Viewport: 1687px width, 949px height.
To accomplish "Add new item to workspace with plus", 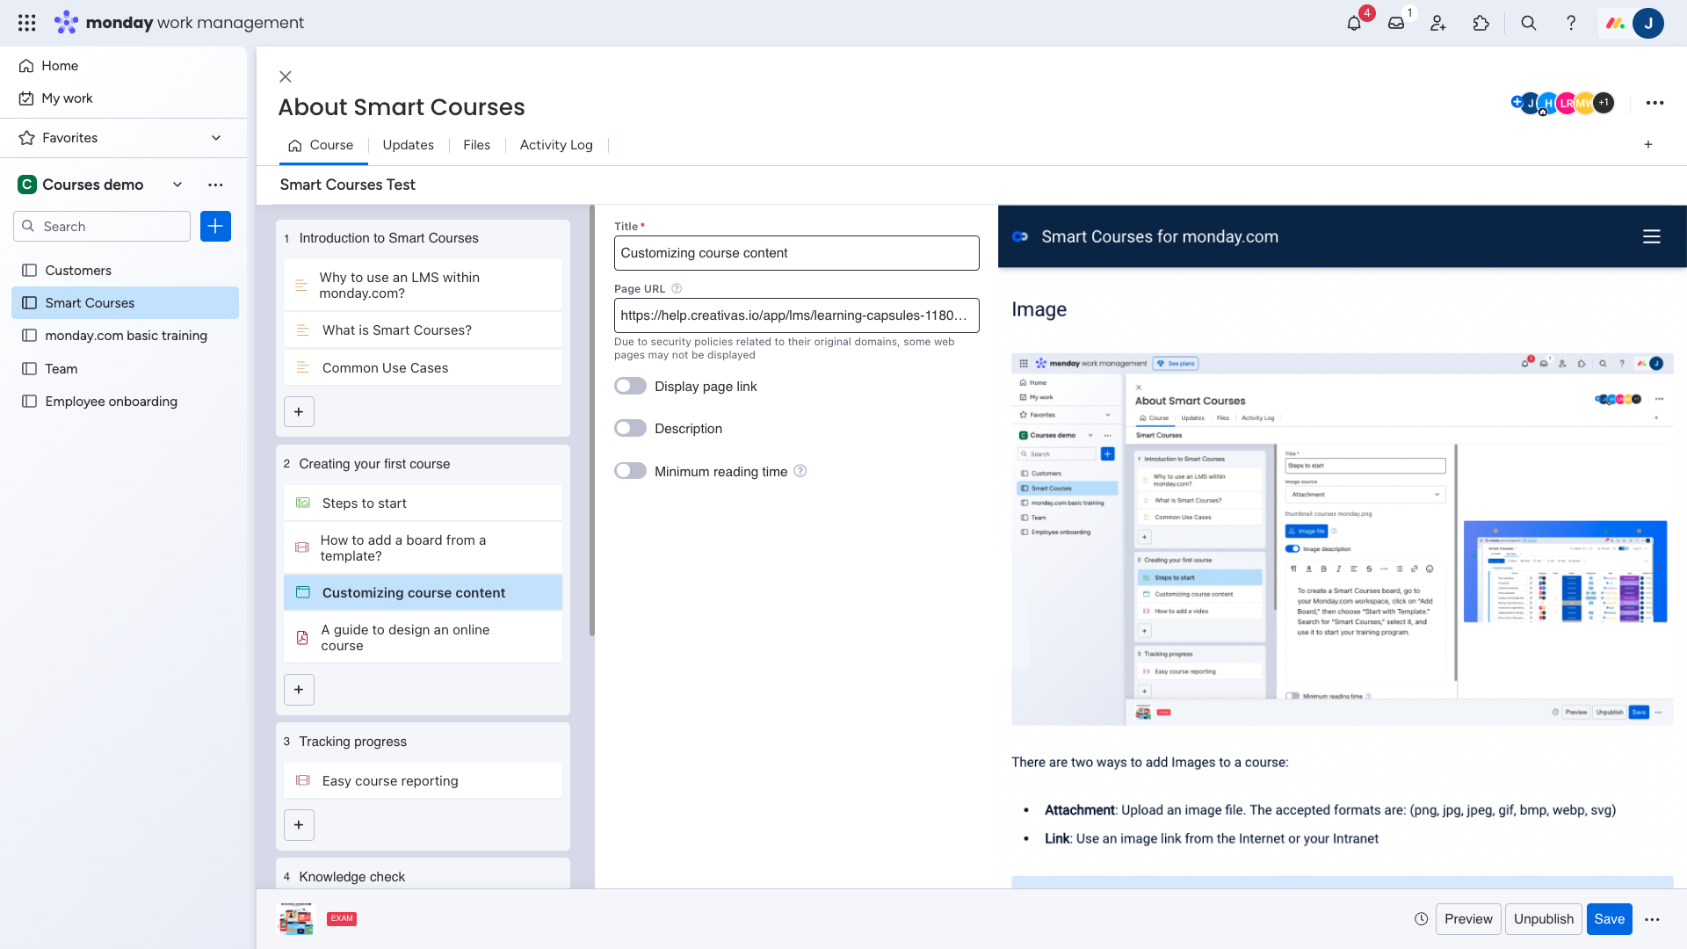I will [x=215, y=227].
